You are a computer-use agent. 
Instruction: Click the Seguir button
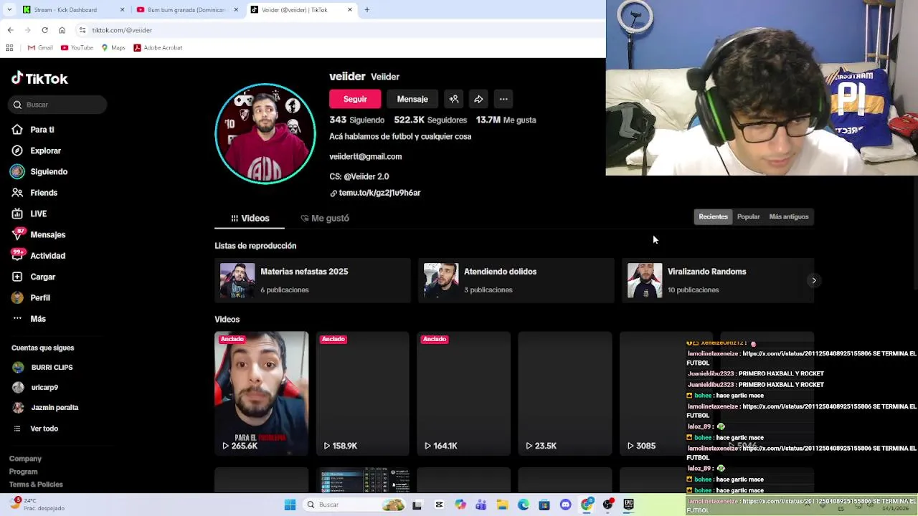tap(355, 99)
